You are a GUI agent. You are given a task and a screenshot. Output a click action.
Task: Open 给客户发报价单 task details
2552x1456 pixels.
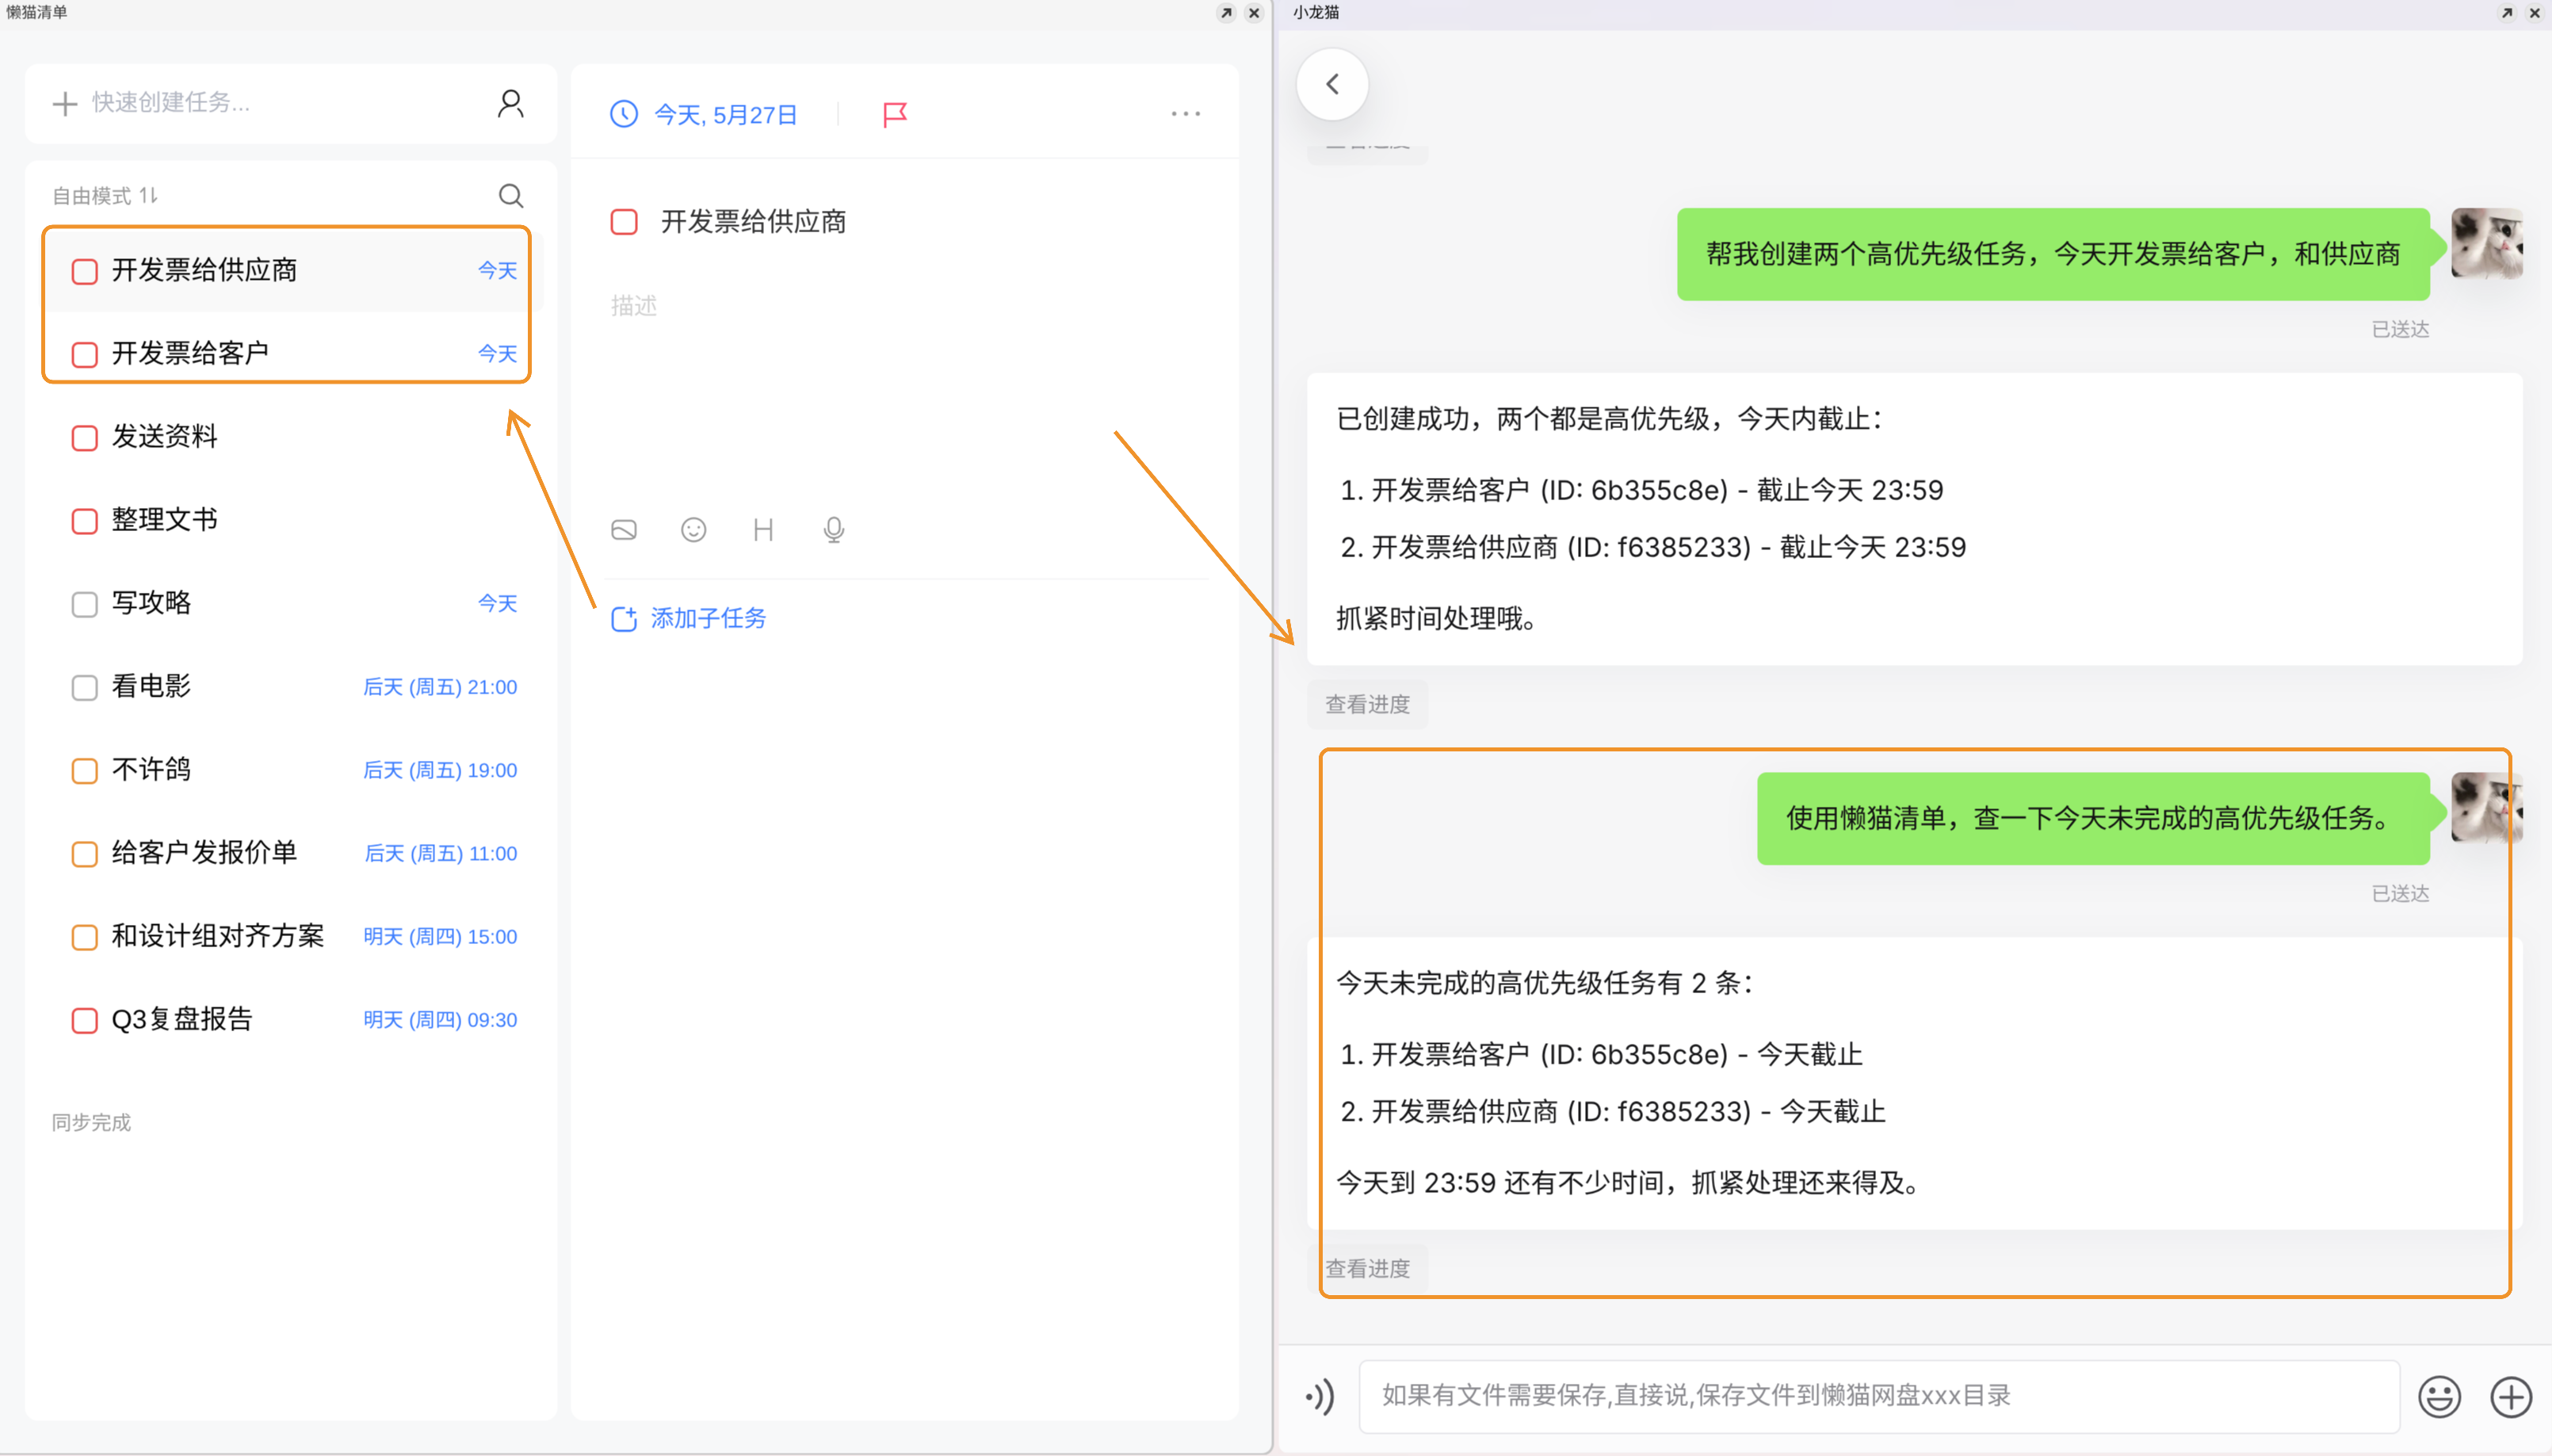(x=290, y=853)
